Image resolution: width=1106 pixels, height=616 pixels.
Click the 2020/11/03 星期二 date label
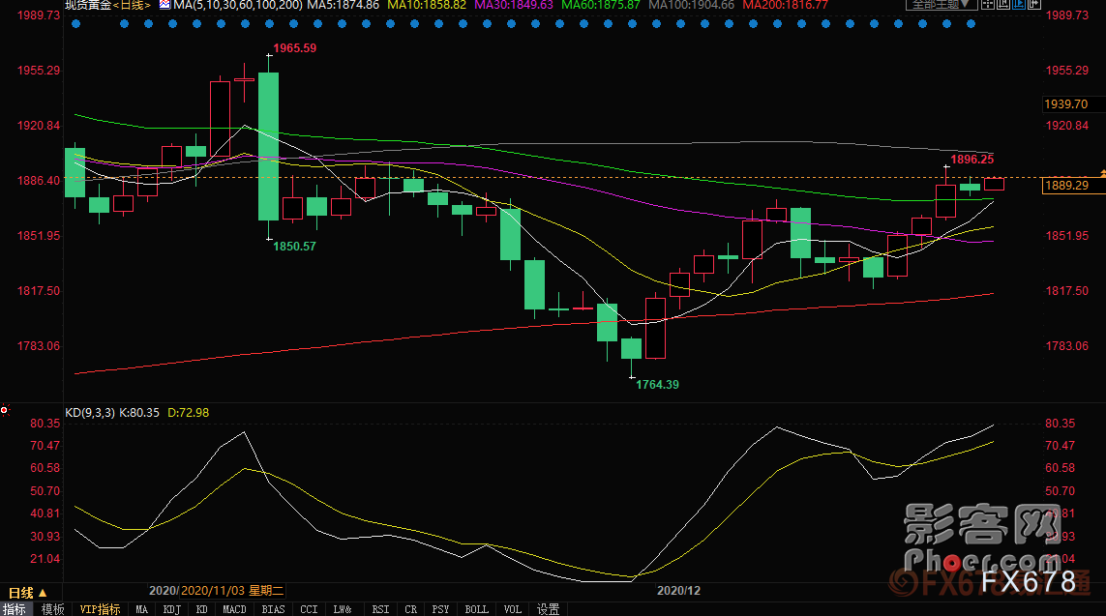[232, 591]
